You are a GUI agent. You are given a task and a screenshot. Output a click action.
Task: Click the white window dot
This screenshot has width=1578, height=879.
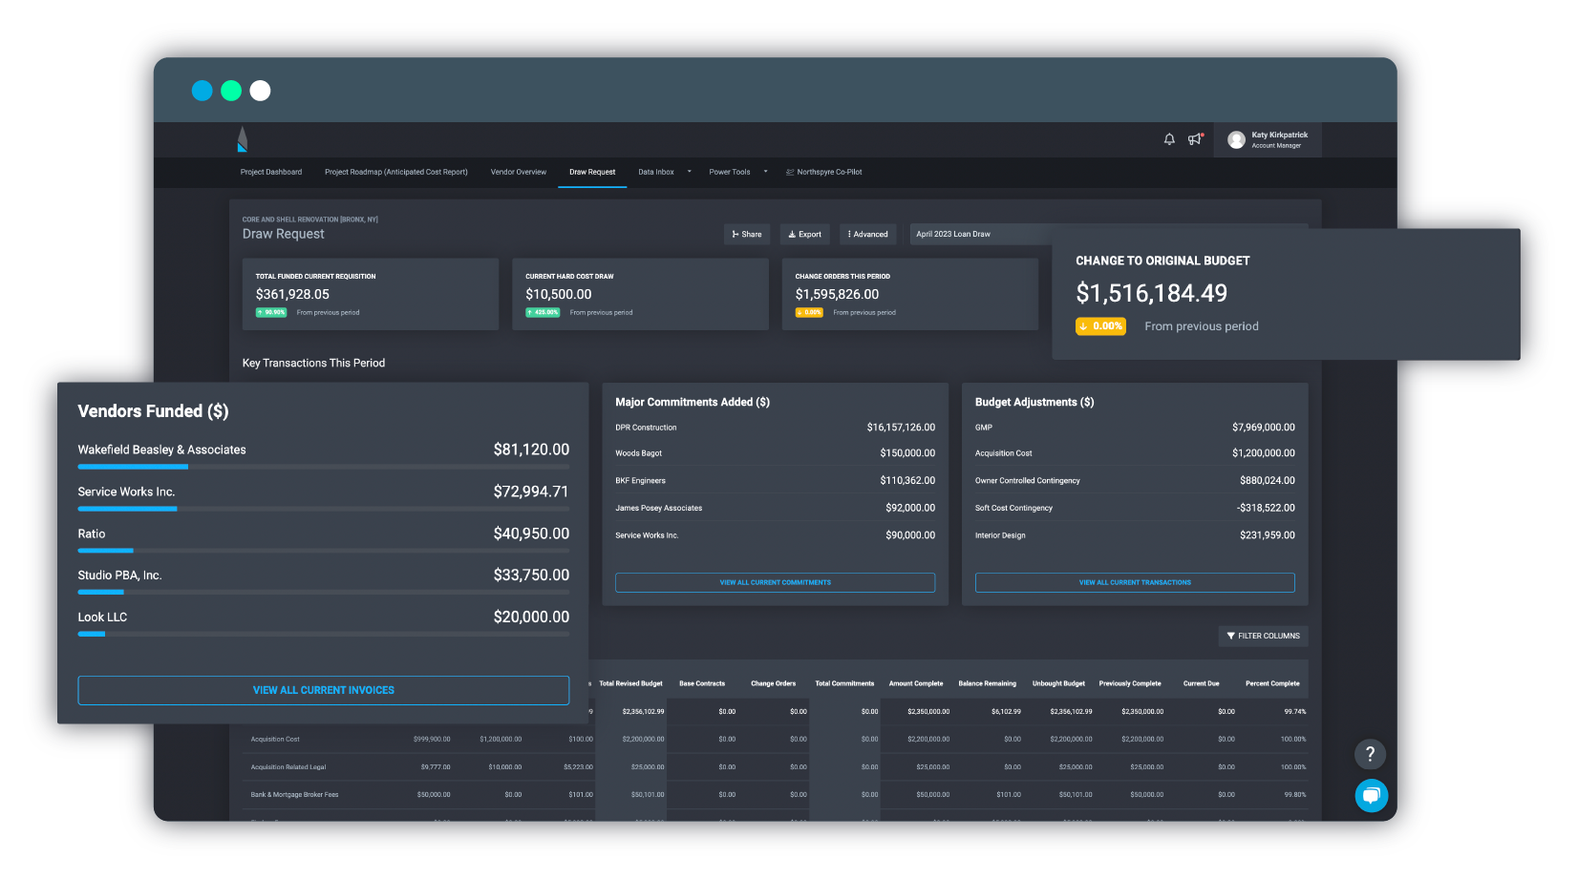point(260,91)
